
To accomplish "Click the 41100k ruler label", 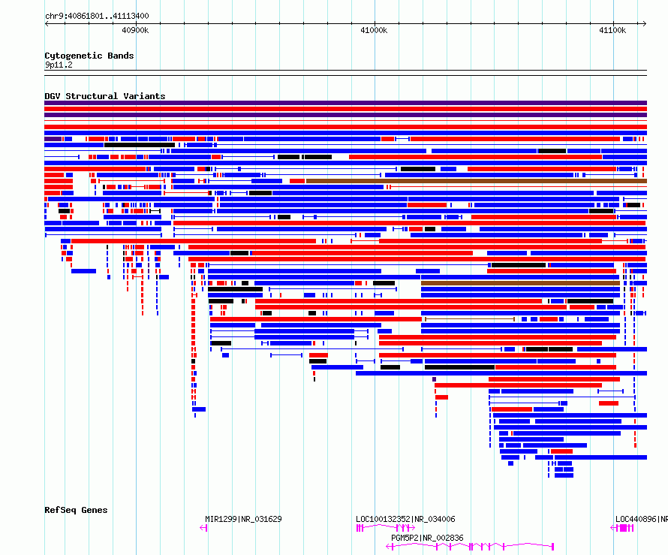I will (x=612, y=30).
